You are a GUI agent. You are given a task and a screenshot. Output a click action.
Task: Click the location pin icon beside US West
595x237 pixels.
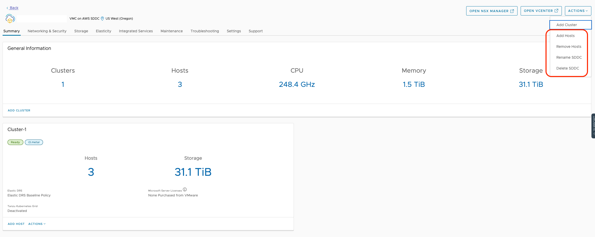point(102,19)
